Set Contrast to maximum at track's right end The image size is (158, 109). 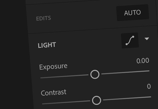151,97
